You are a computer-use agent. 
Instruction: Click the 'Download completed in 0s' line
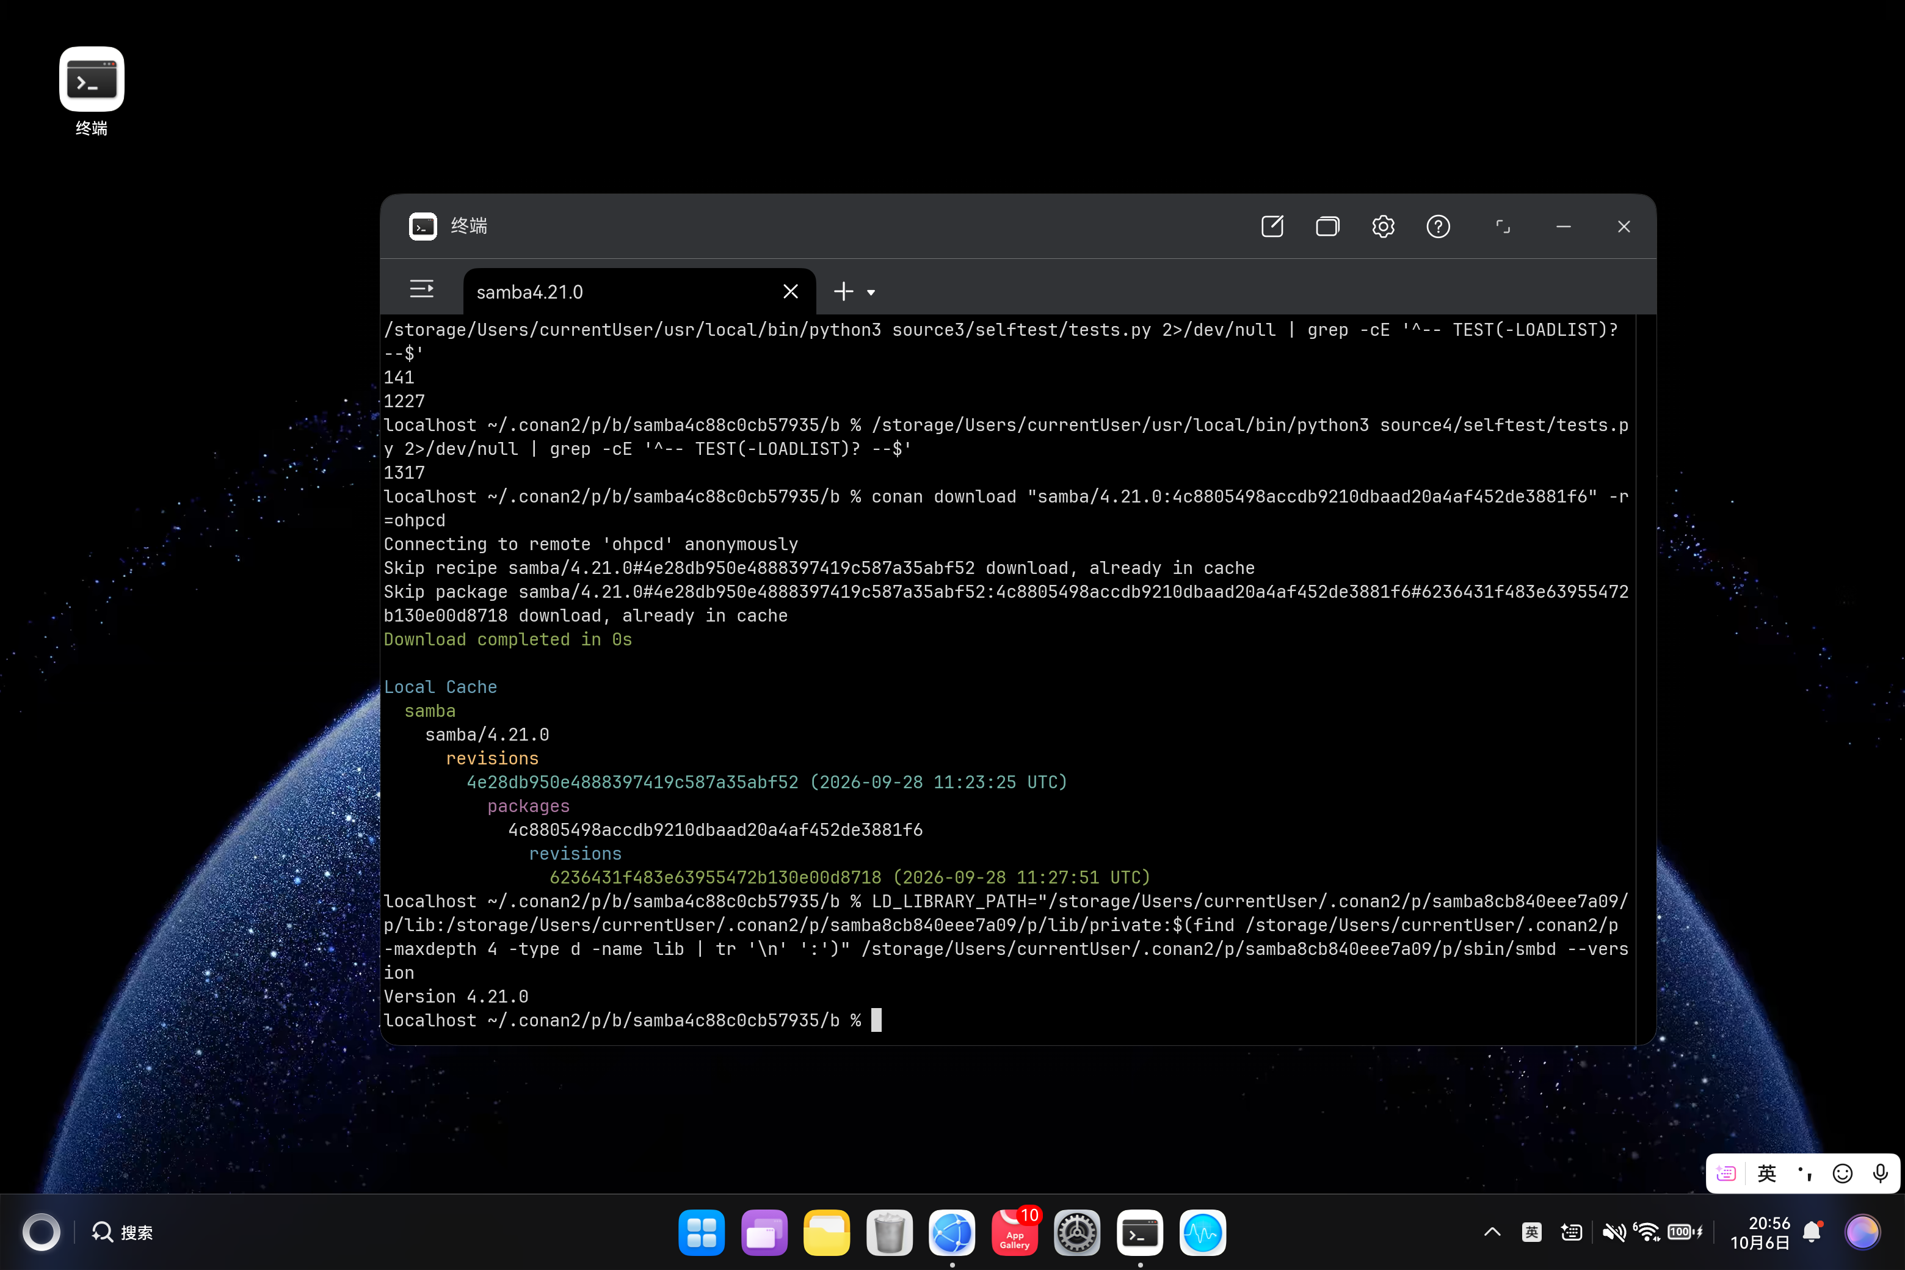tap(508, 639)
